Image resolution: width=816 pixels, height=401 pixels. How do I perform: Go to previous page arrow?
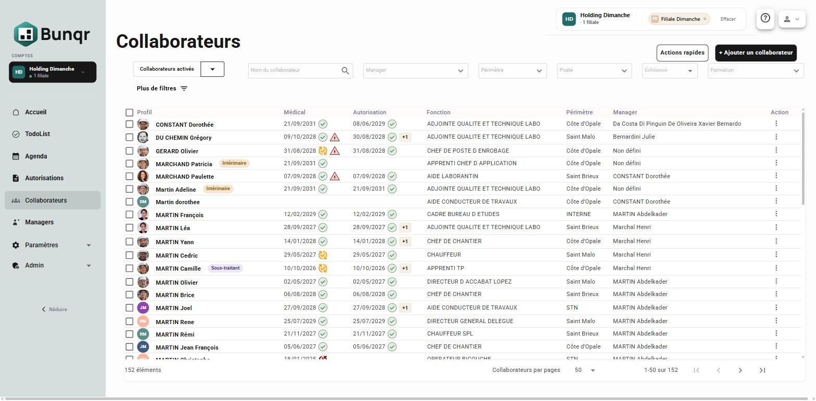click(719, 370)
